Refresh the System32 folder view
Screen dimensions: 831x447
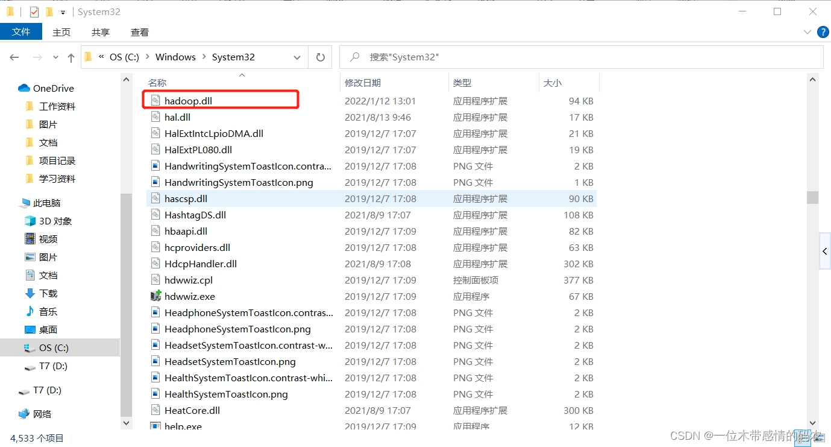coord(320,57)
